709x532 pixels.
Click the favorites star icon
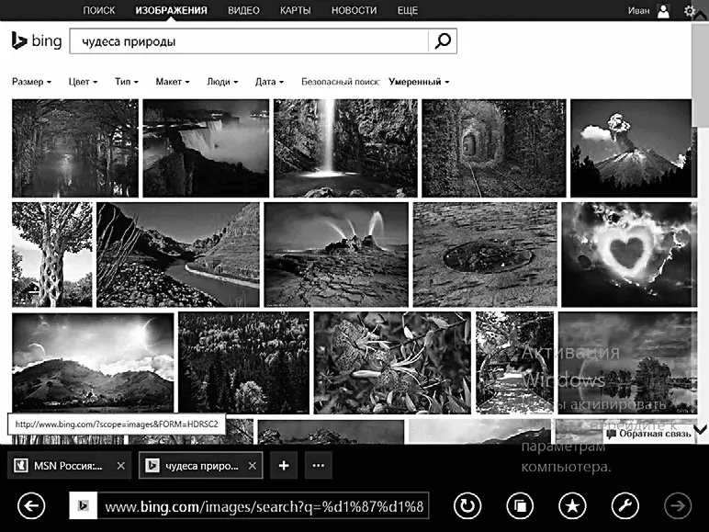click(x=572, y=506)
